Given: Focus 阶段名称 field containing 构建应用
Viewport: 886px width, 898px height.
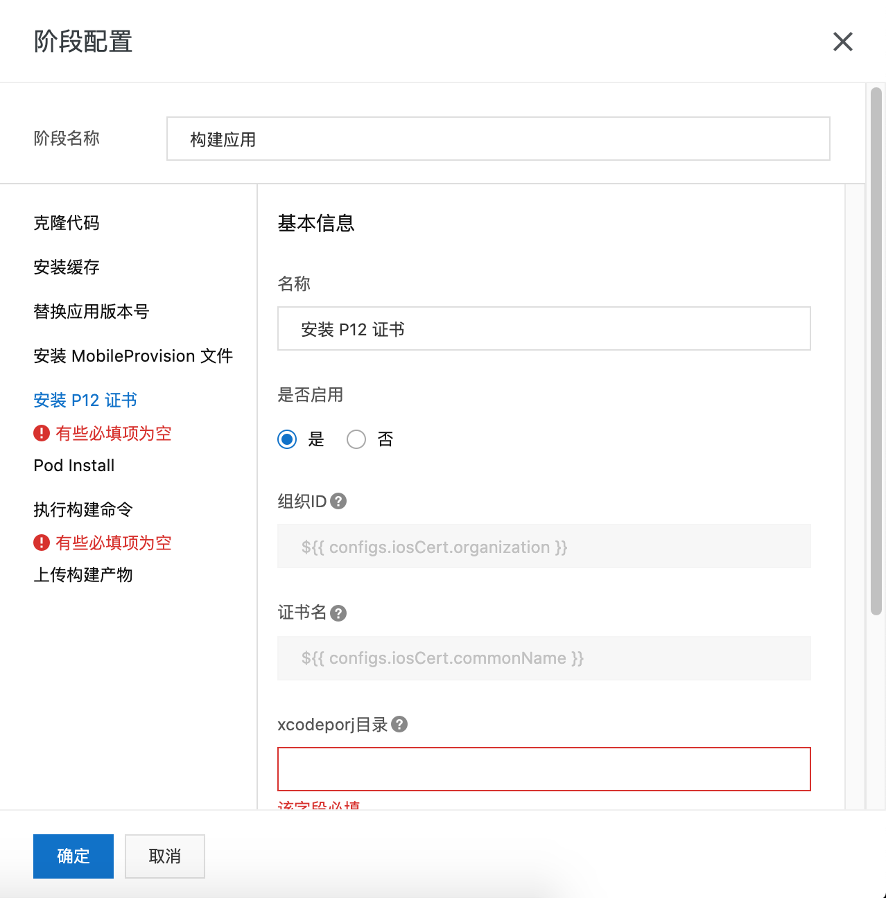Looking at the screenshot, I should (x=498, y=139).
